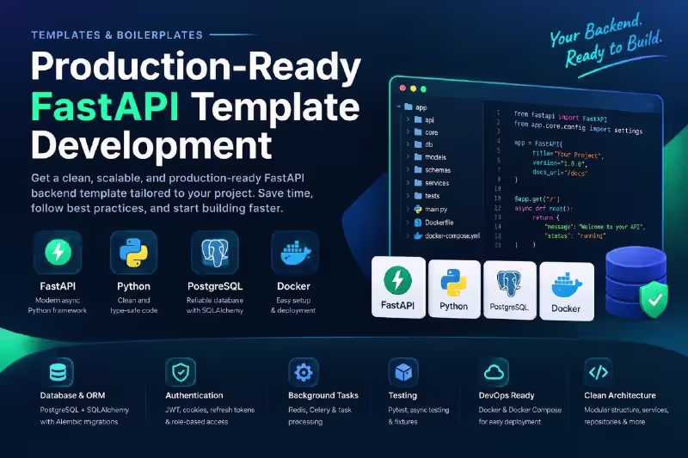This screenshot has height=458, width=688.
Task: Select the models folder name in the tree
Action: (435, 157)
